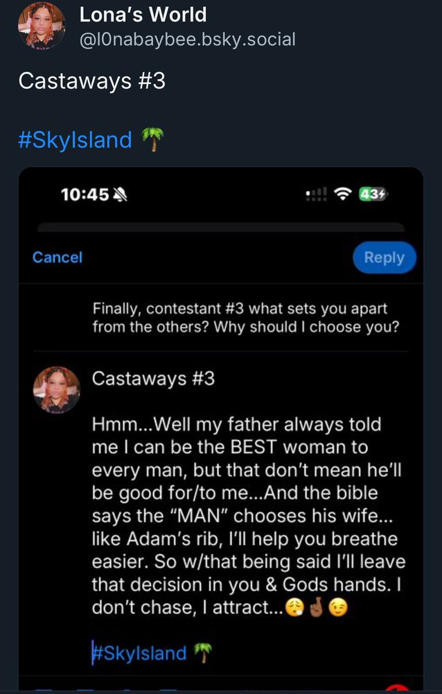Tap the quoted "Finally, contestant #3" question text
The image size is (442, 694).
click(246, 318)
